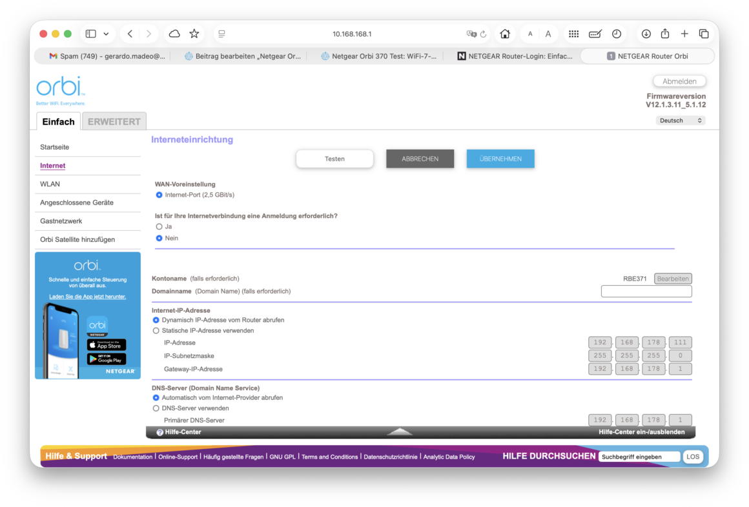Switch to NETGEAR Router-Login tab
This screenshot has height=507, width=749.
tap(515, 56)
